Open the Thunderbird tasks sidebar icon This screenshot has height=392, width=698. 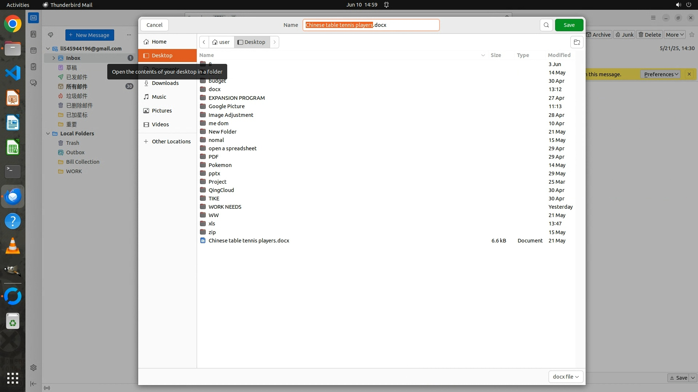33,67
